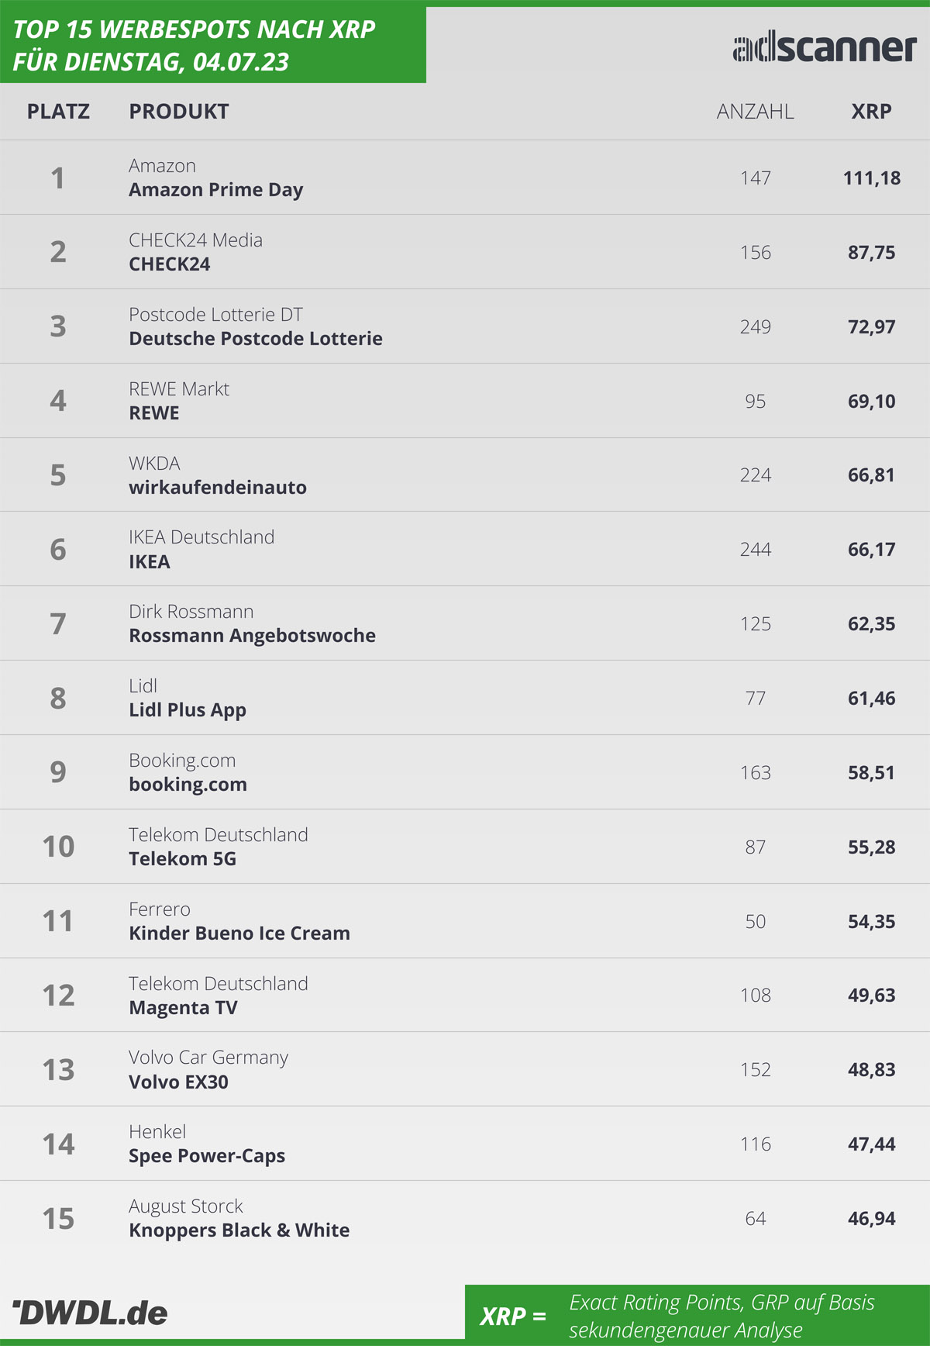Click the ANZAHL column header
This screenshot has height=1346, width=930.
[x=755, y=112]
